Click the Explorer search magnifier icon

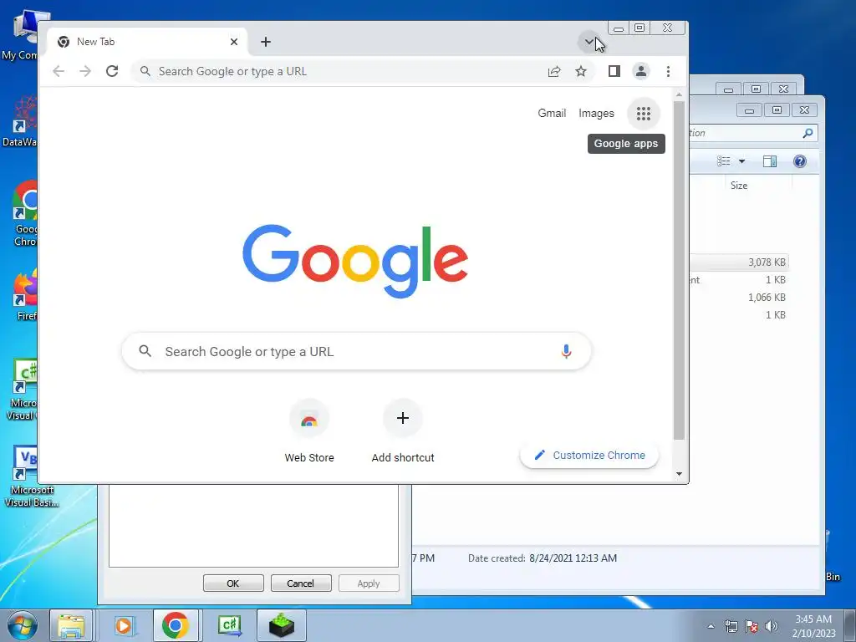[808, 133]
